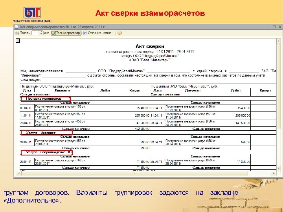Click the right-side Кредит column header
Screen dimensions: 283x212
[265, 91]
